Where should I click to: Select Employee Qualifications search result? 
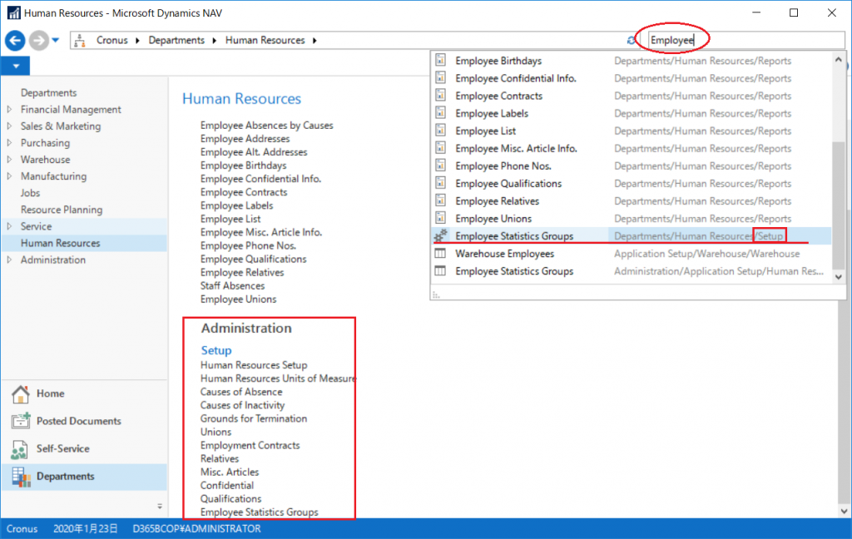(x=632, y=184)
